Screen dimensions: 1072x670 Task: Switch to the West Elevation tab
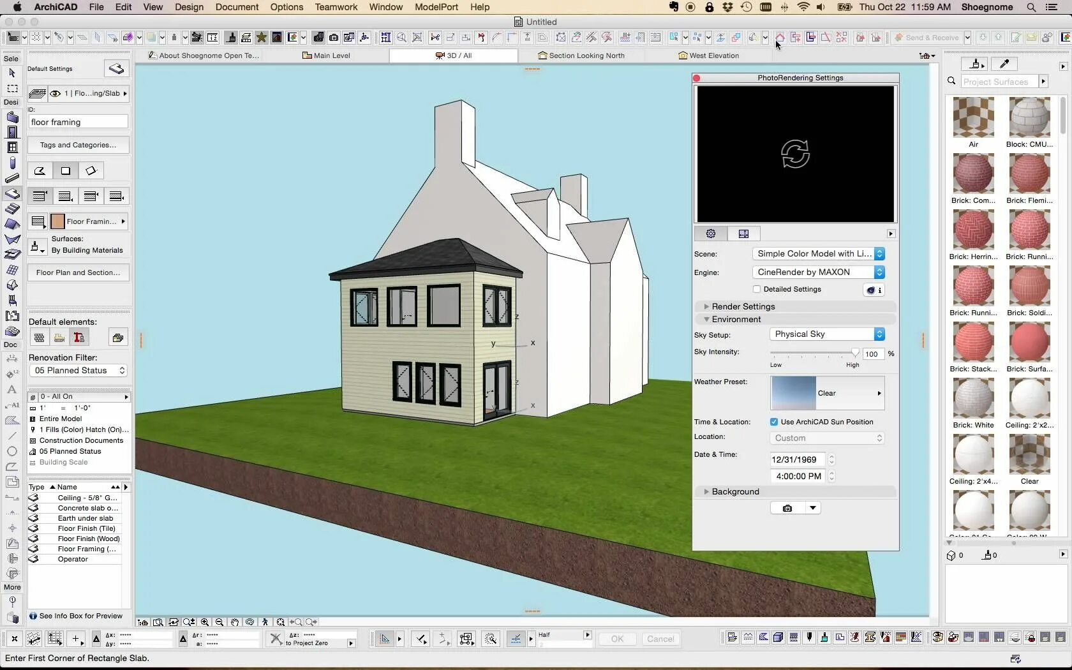pyautogui.click(x=708, y=56)
